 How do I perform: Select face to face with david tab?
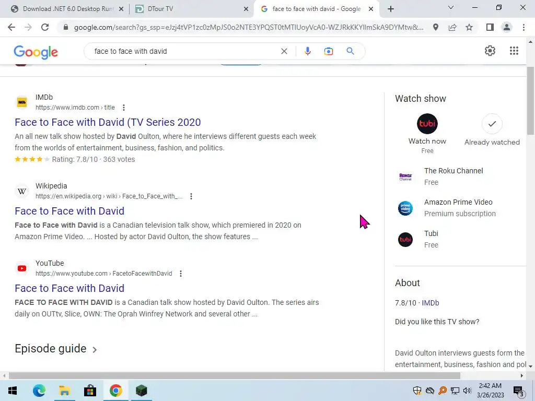316,9
